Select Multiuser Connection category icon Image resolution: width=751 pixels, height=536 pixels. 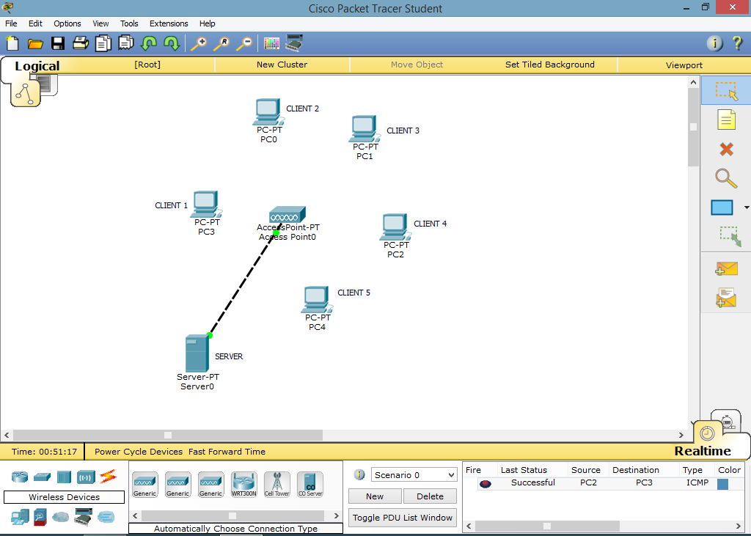point(106,518)
